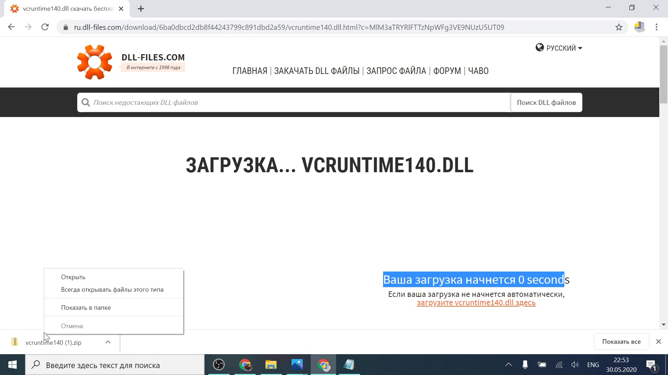This screenshot has width=668, height=375.
Task: Show hidden system tray icons
Action: click(508, 365)
